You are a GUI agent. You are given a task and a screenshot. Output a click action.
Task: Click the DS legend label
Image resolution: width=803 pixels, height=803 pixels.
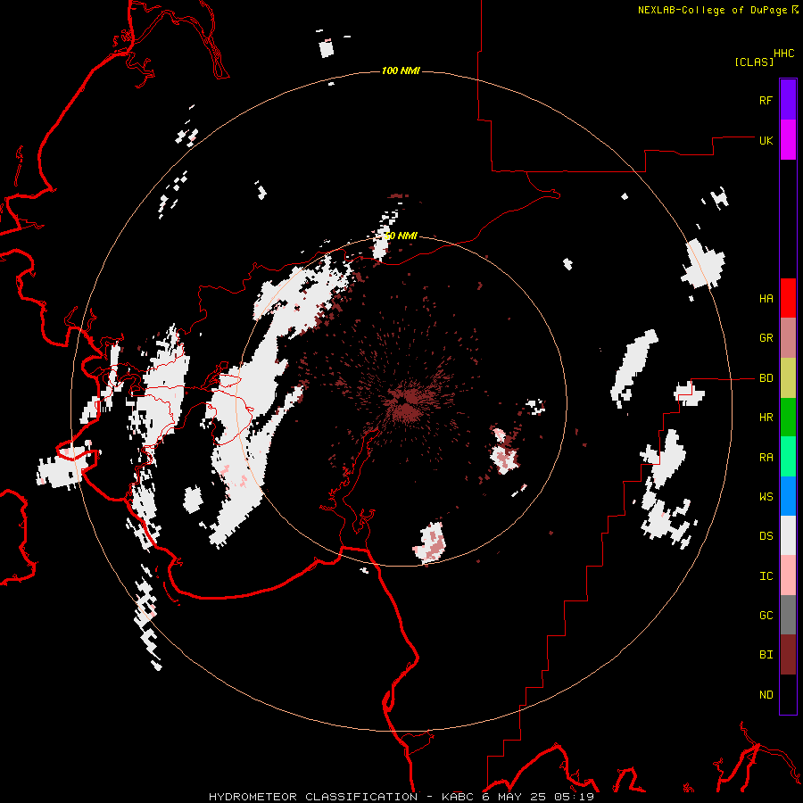pyautogui.click(x=766, y=536)
